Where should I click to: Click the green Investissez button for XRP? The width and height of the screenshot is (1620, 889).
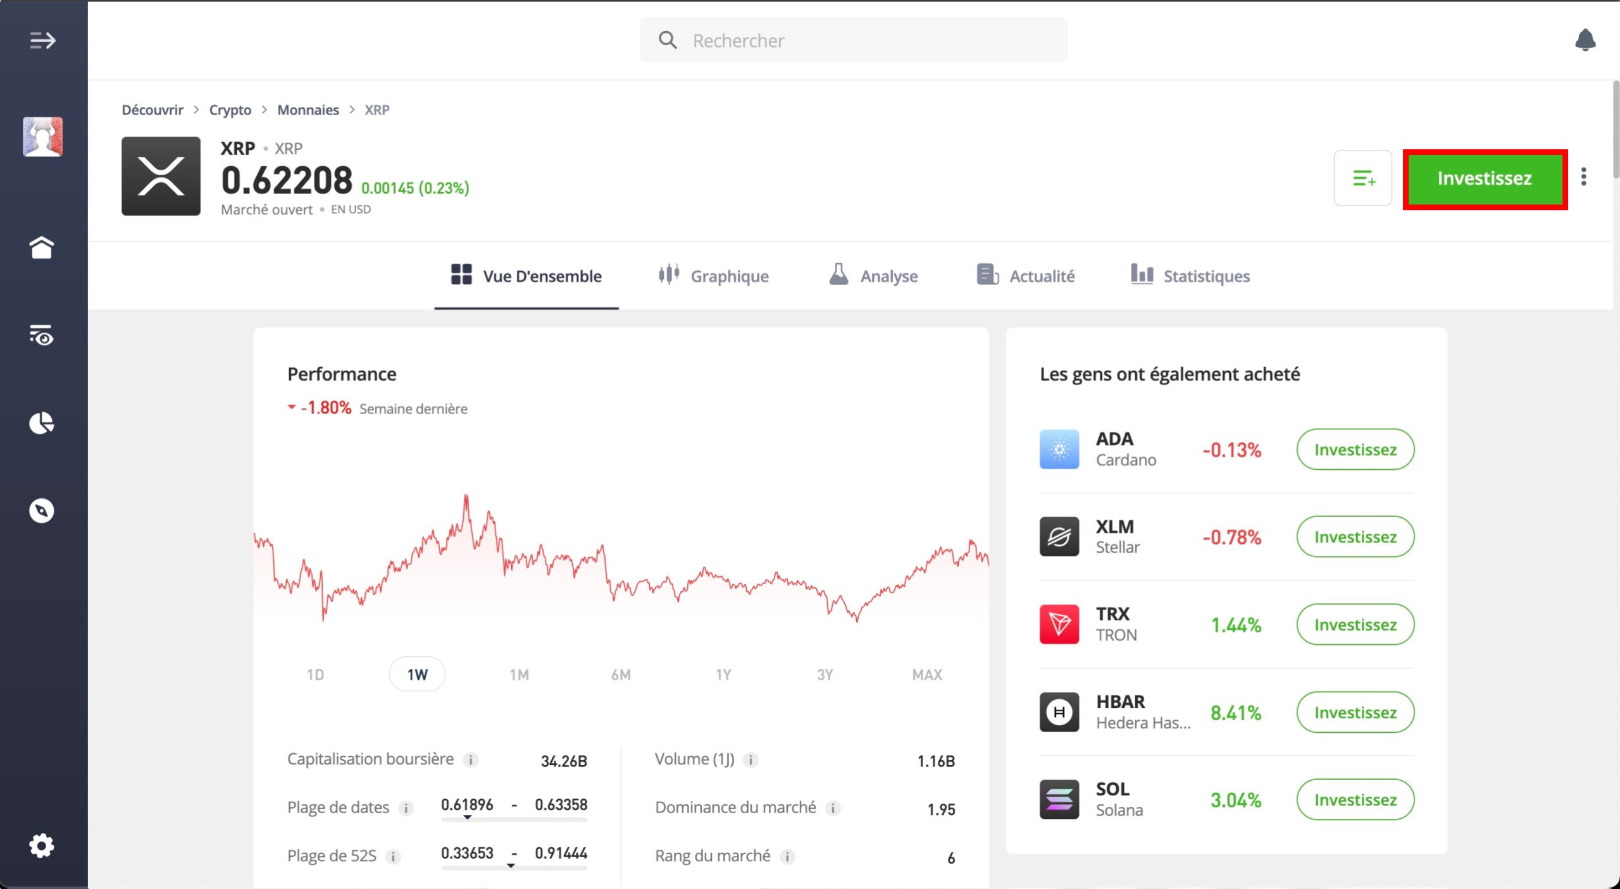coord(1485,179)
